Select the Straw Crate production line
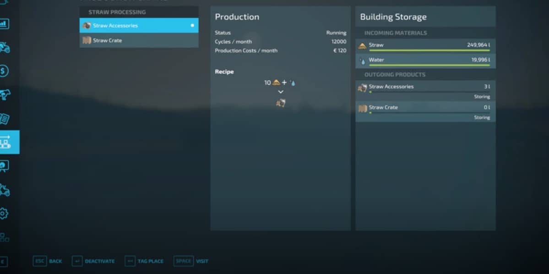The image size is (549, 274). pos(138,40)
